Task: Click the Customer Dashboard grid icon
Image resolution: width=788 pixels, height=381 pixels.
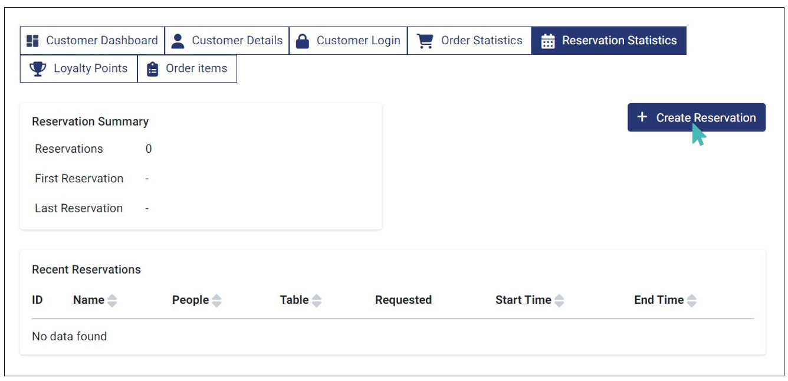Action: click(x=33, y=41)
